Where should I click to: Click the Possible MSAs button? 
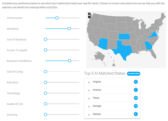134,74
